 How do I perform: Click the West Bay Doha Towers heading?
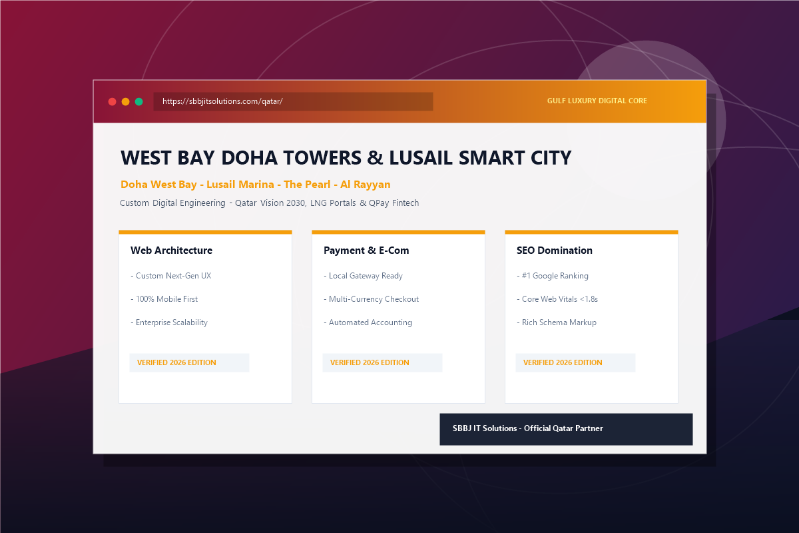pyautogui.click(x=346, y=158)
